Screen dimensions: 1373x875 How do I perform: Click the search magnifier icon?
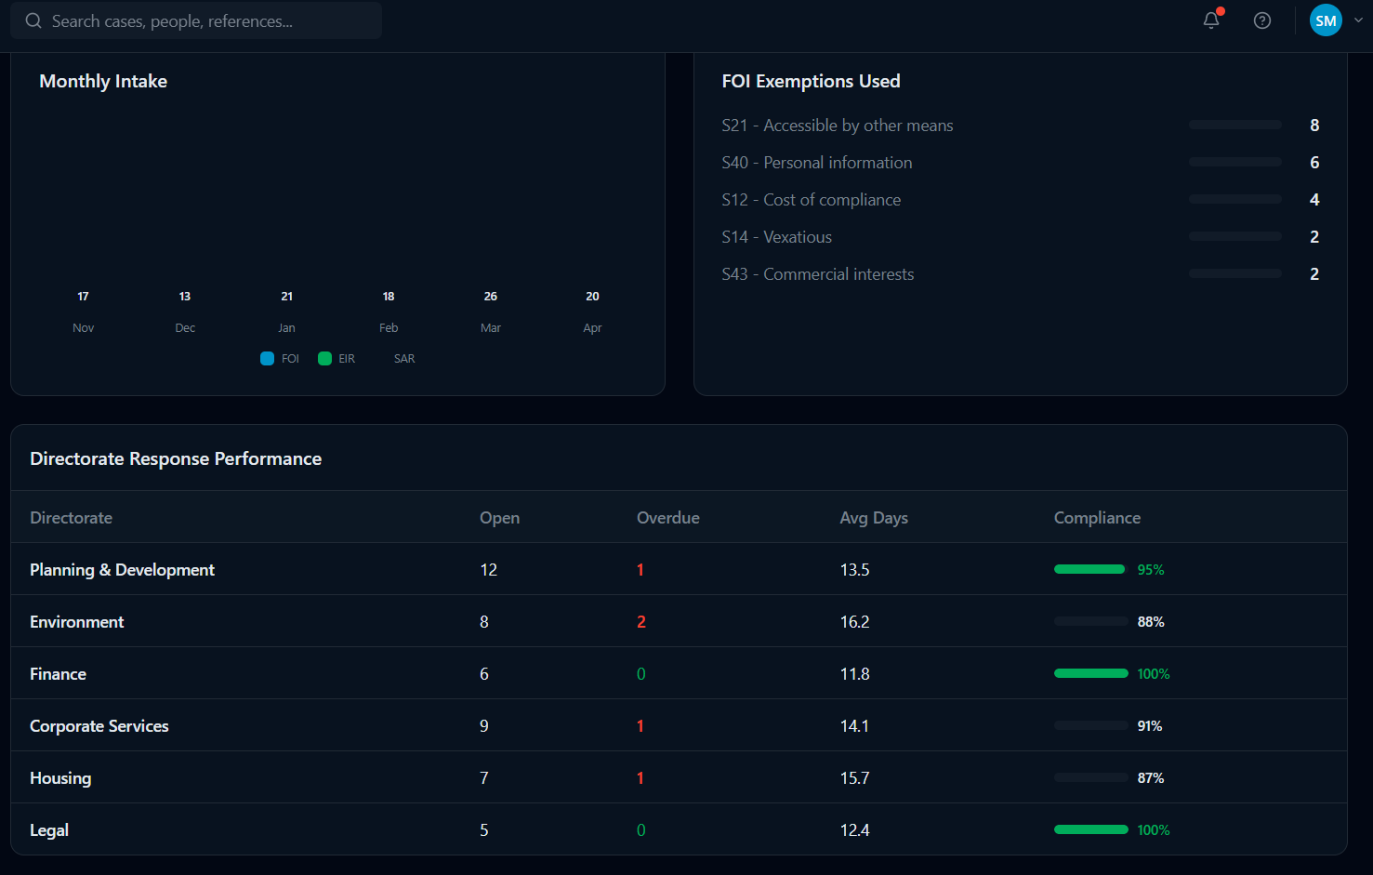pyautogui.click(x=33, y=20)
